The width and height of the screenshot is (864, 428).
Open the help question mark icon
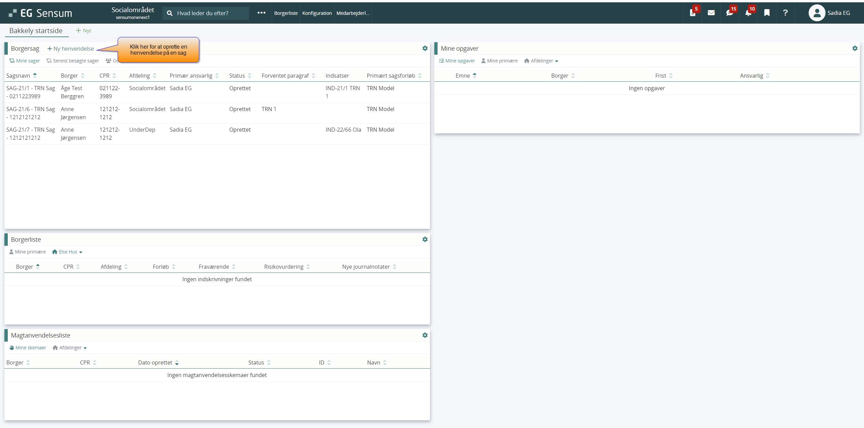point(785,13)
